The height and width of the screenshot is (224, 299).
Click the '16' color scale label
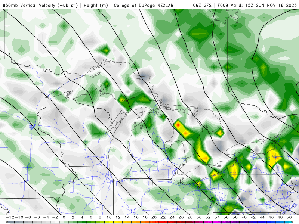tap(136, 217)
